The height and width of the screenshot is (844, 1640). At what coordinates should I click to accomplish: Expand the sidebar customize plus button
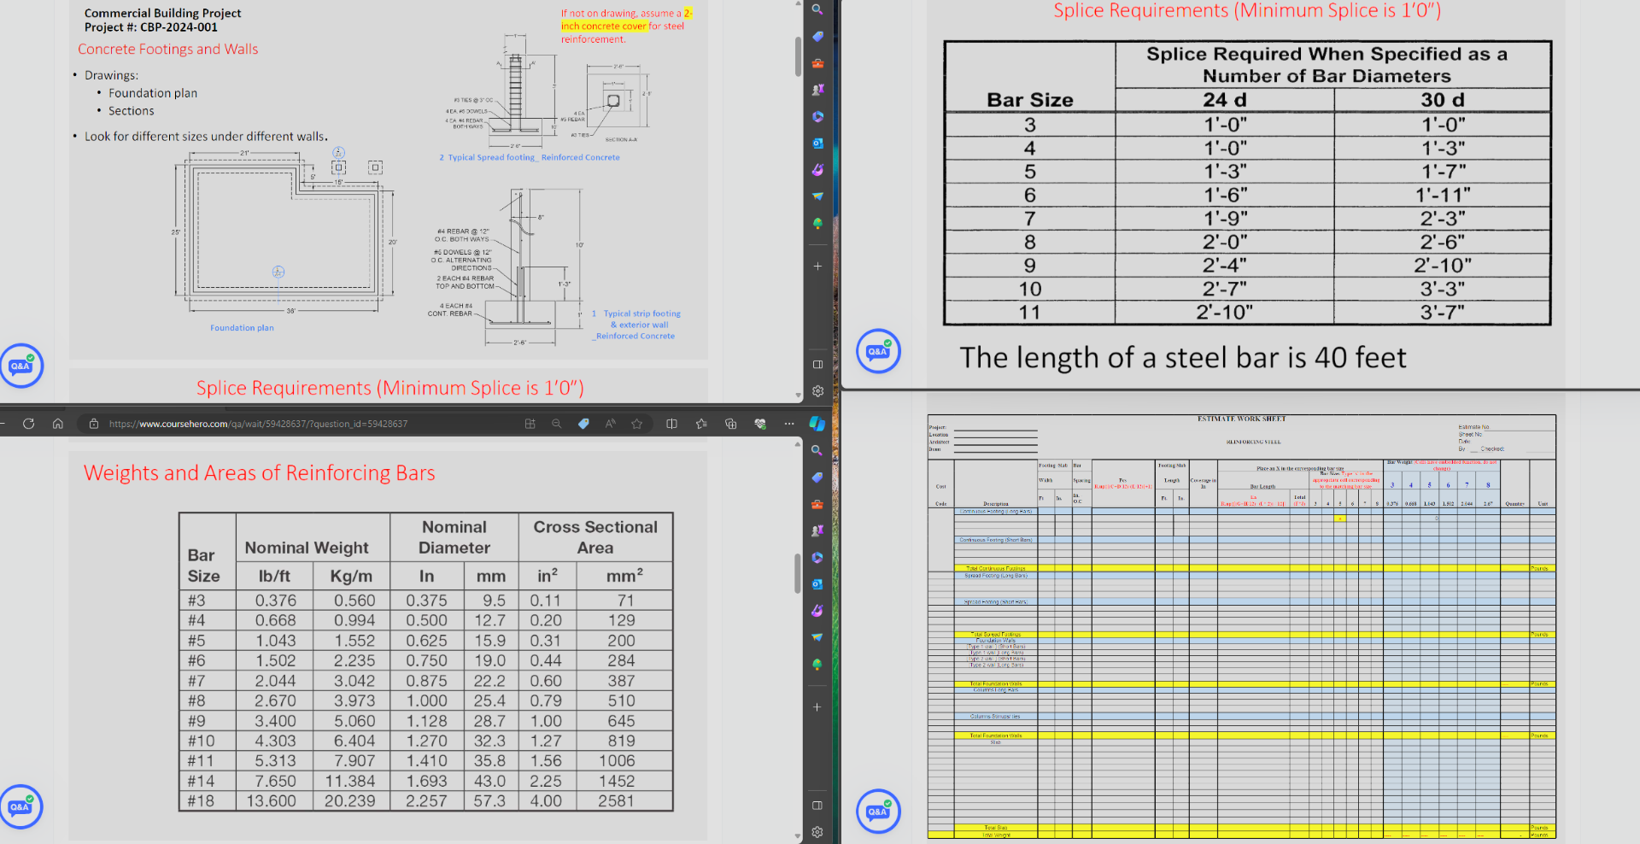(817, 266)
